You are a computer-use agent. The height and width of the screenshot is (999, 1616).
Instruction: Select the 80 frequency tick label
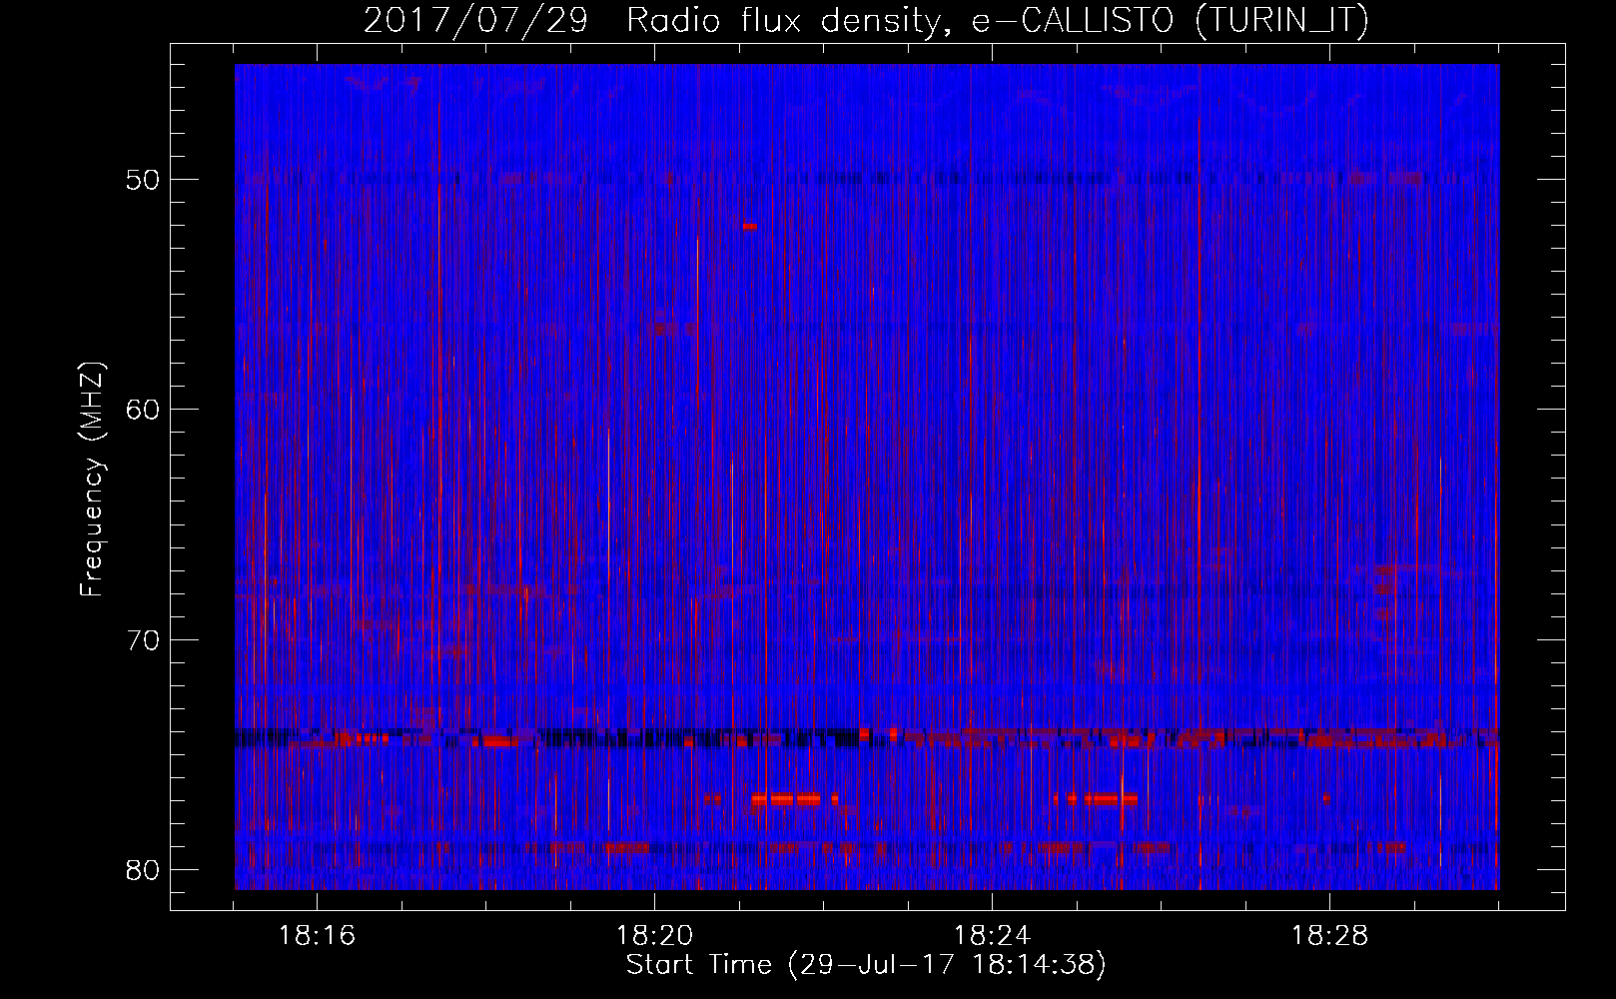144,870
